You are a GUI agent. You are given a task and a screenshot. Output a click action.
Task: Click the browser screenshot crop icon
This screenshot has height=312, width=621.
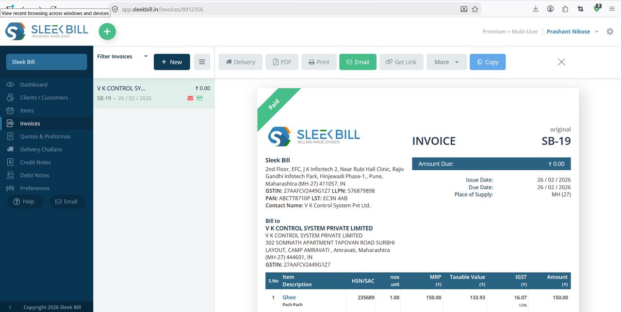[580, 9]
